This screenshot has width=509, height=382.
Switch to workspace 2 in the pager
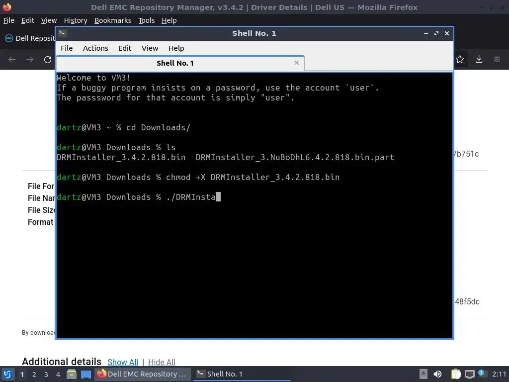34,375
